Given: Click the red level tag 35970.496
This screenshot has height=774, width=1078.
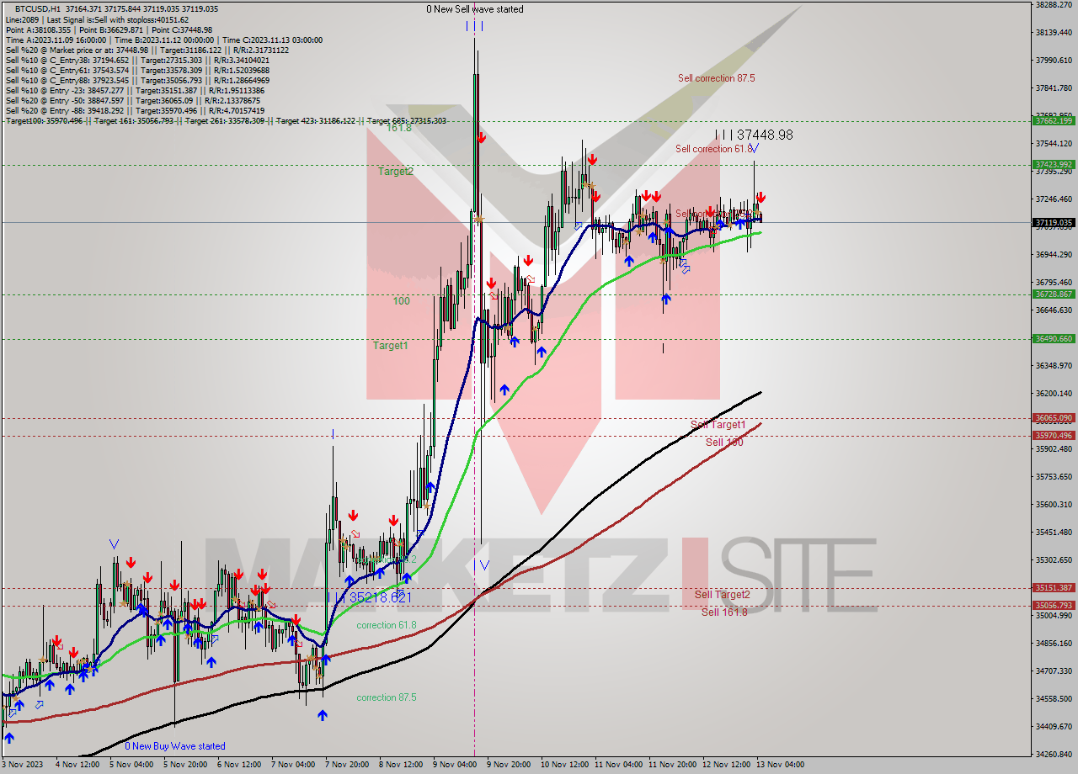Looking at the screenshot, I should click(x=1054, y=435).
